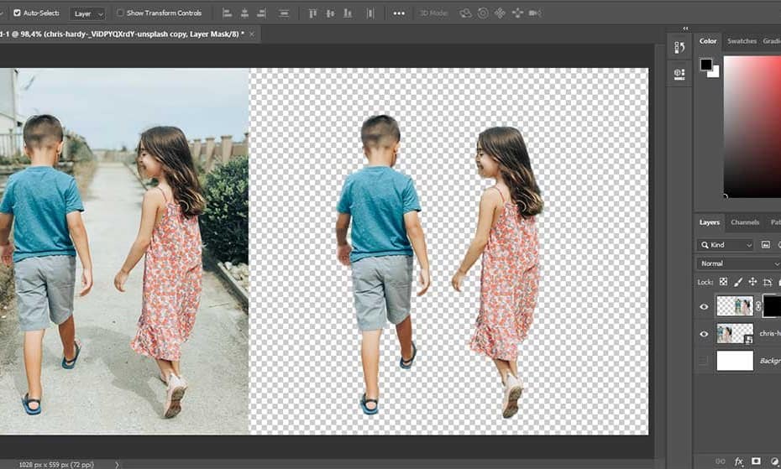
Task: Select the chris-hardy smart object thumbnail
Action: click(x=735, y=334)
